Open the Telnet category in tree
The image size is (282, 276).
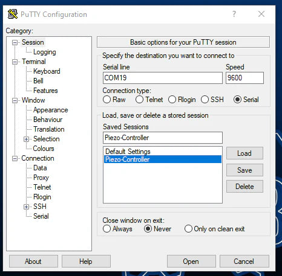pos(42,187)
